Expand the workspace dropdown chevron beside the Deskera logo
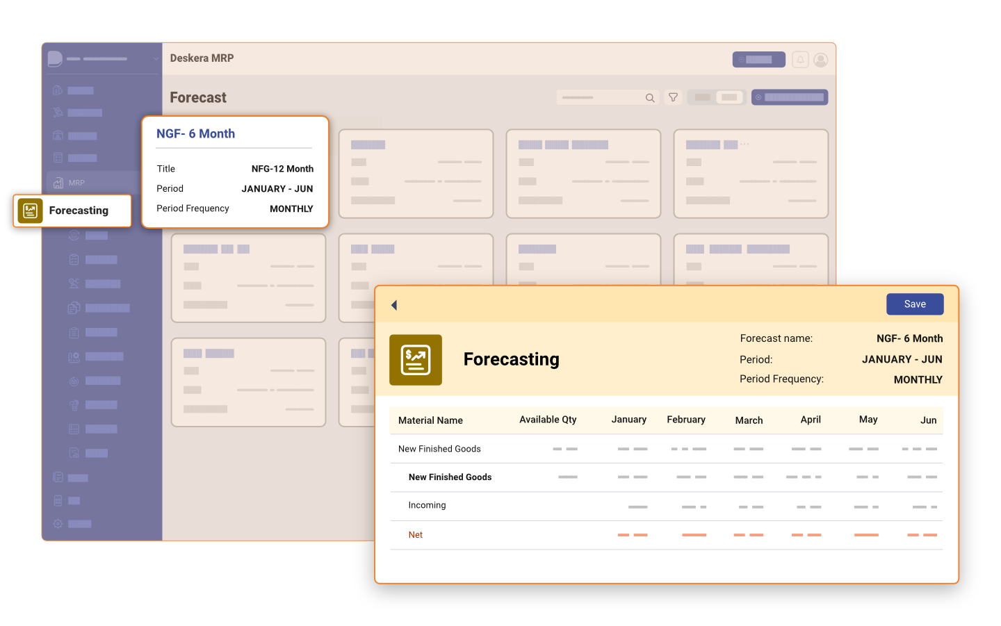The width and height of the screenshot is (1001, 626). (x=154, y=58)
